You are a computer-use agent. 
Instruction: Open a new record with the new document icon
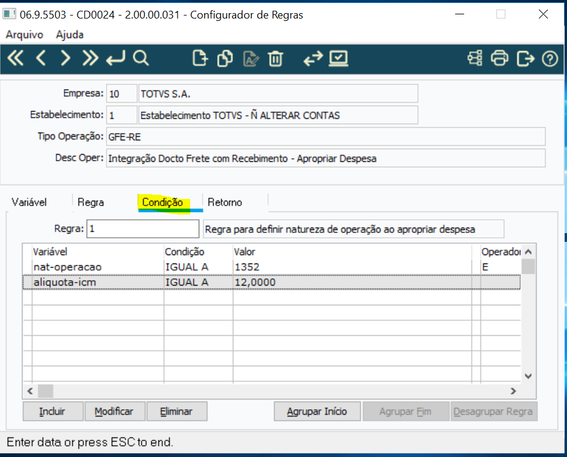click(x=200, y=59)
